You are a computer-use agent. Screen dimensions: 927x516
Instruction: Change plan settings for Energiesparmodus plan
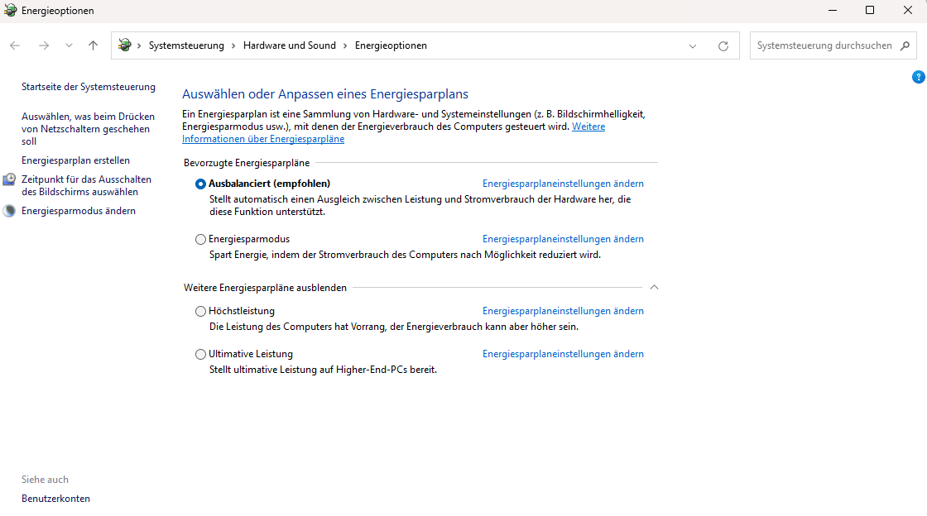(x=563, y=239)
